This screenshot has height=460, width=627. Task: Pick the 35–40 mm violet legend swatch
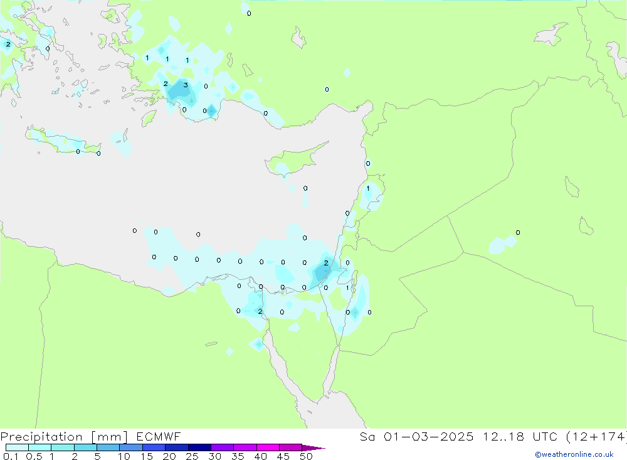[x=245, y=447]
